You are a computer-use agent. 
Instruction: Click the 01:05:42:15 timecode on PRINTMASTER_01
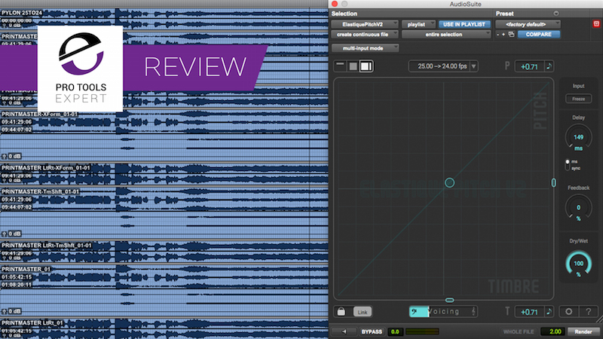(x=17, y=276)
